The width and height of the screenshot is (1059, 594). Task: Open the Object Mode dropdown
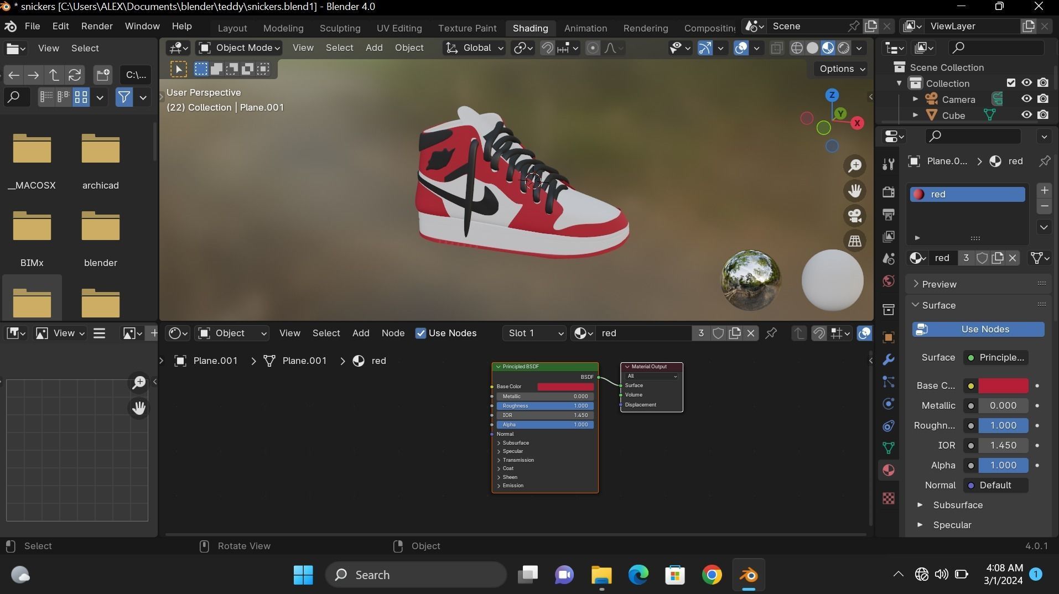click(239, 48)
